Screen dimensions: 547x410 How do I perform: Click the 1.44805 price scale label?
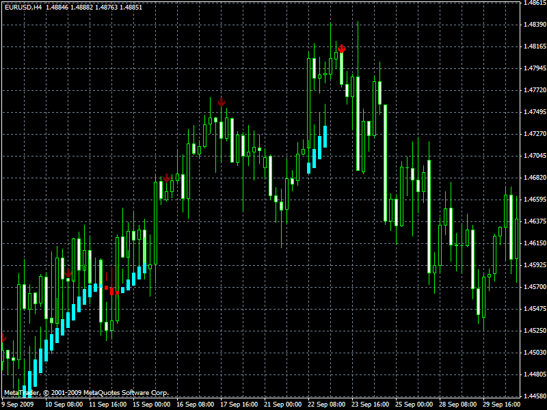point(535,374)
